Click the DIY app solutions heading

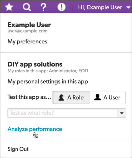35,64
